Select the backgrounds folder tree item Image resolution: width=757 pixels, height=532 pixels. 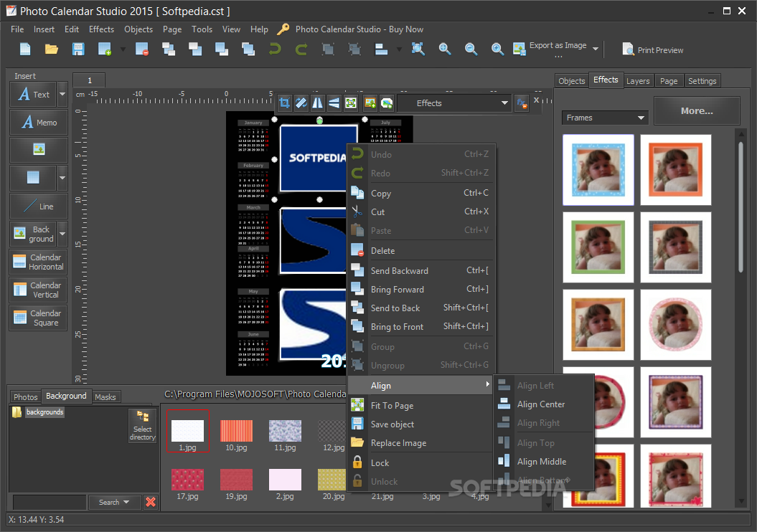pyautogui.click(x=45, y=412)
